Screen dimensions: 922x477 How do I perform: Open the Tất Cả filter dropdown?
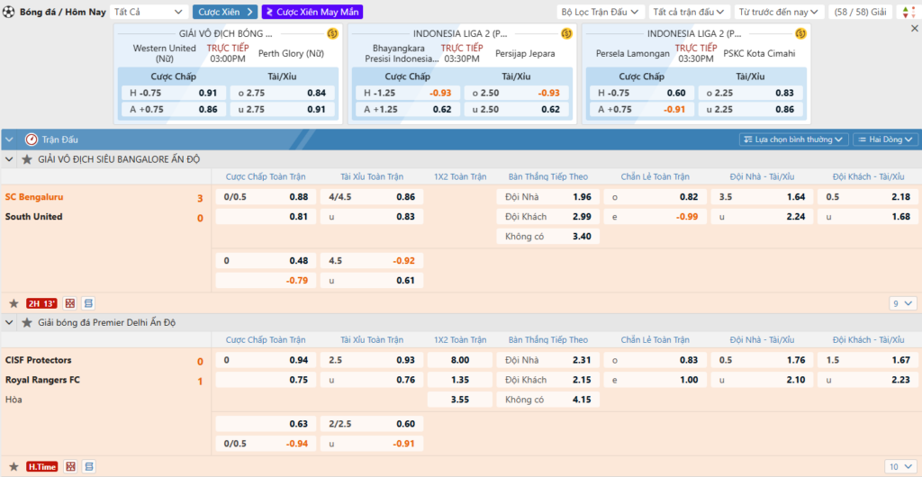click(149, 12)
